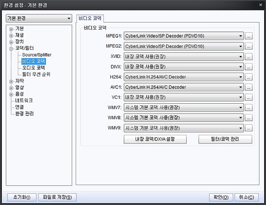
Task: Open the DIVX codec dropdown
Action: (184, 67)
